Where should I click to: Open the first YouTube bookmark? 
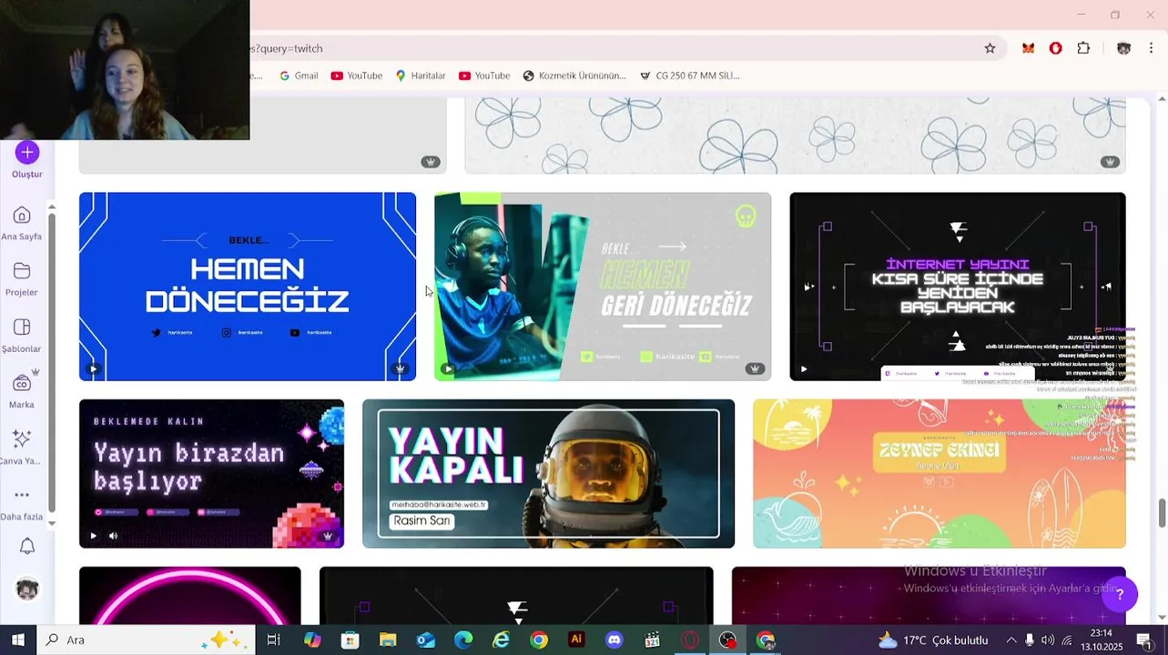click(x=356, y=76)
